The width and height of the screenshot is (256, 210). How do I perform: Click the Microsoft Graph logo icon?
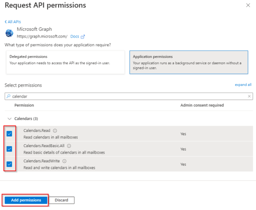(9, 33)
